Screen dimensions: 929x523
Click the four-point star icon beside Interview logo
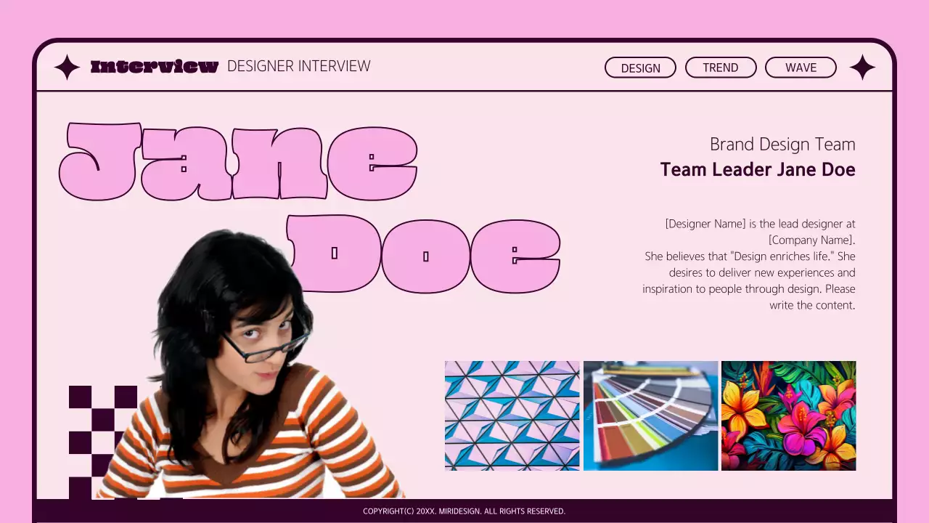(x=67, y=68)
